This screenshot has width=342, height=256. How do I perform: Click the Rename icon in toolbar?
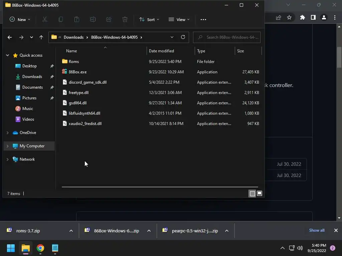(x=93, y=19)
